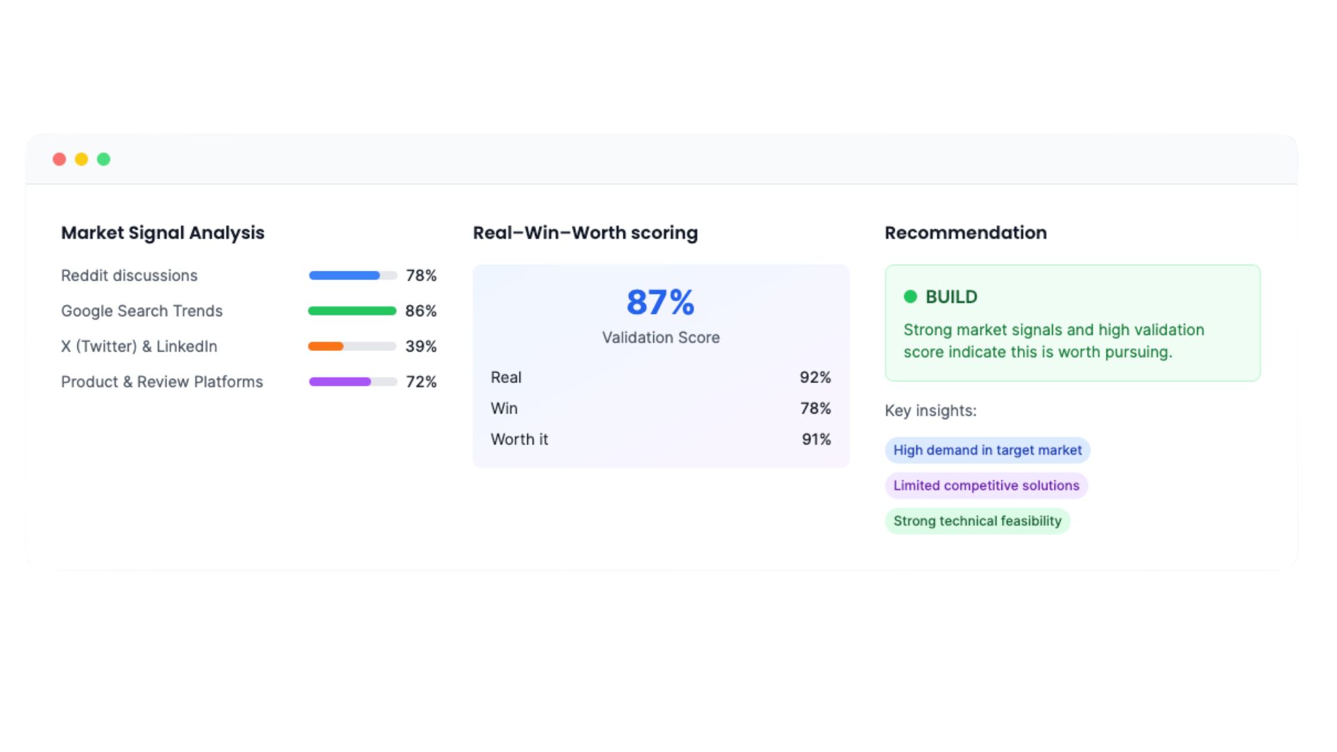The image size is (1337, 752).
Task: Click the Recommendation heading
Action: coord(965,233)
